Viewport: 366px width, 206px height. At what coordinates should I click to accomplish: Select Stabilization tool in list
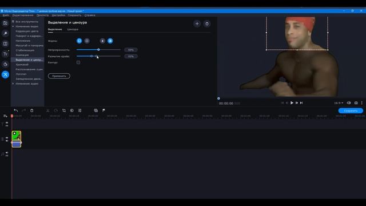(x=25, y=50)
